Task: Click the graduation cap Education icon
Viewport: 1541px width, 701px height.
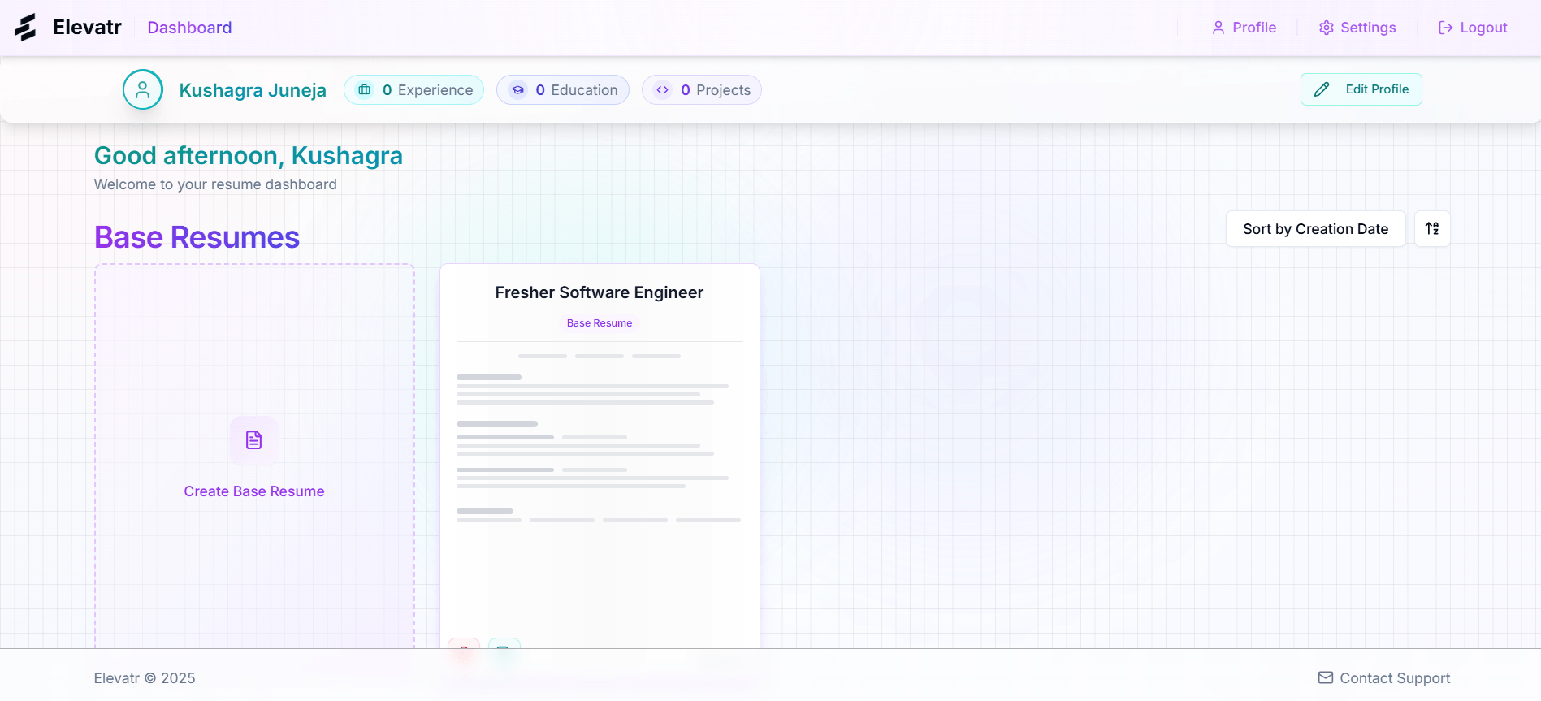Action: [x=517, y=89]
